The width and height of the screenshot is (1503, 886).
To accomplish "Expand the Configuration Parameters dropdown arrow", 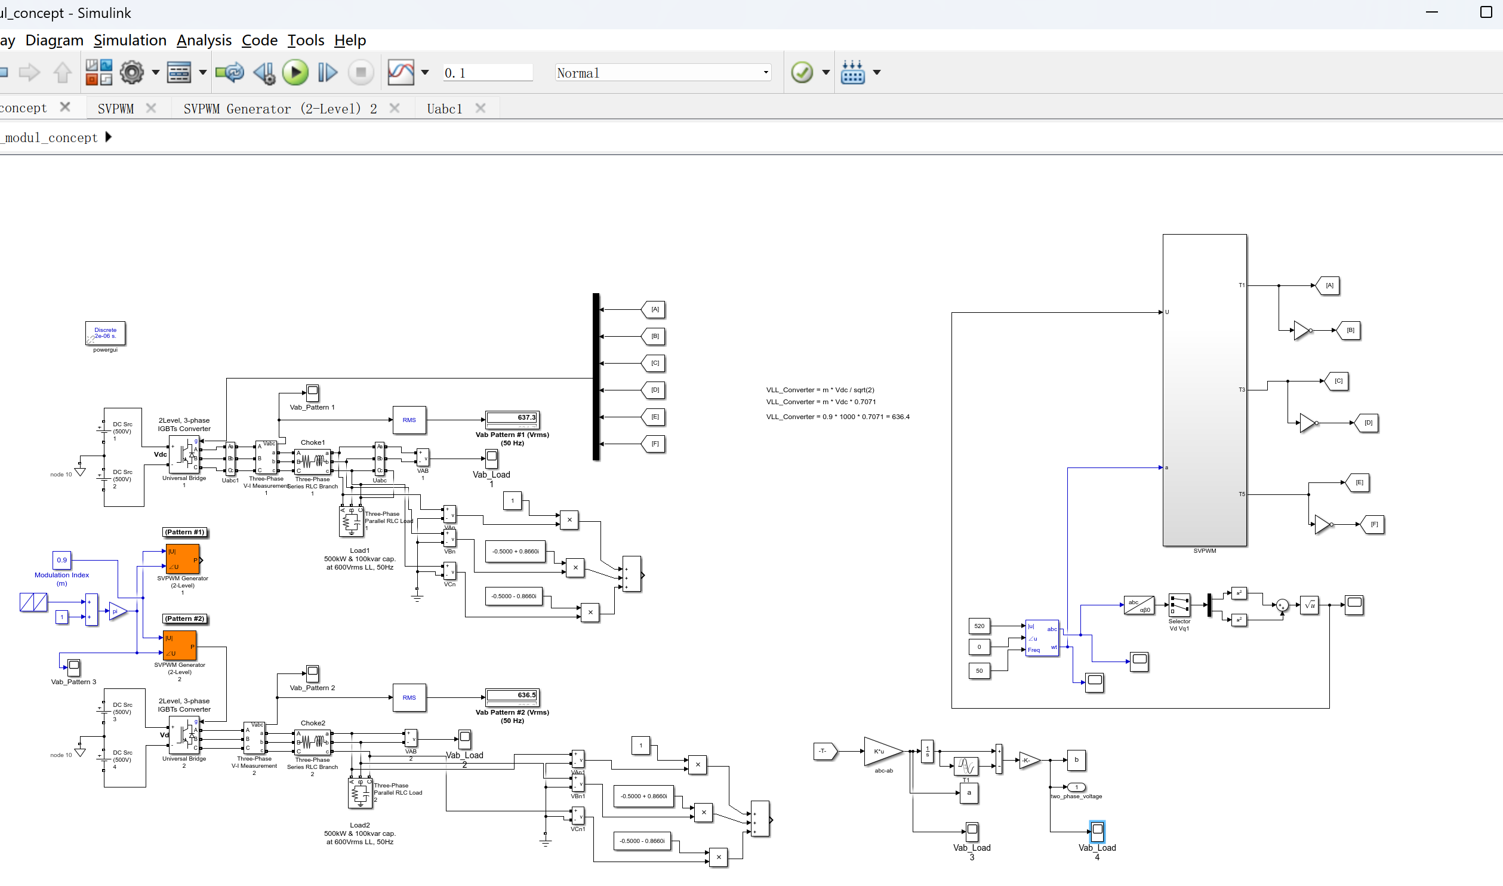I will coord(156,72).
